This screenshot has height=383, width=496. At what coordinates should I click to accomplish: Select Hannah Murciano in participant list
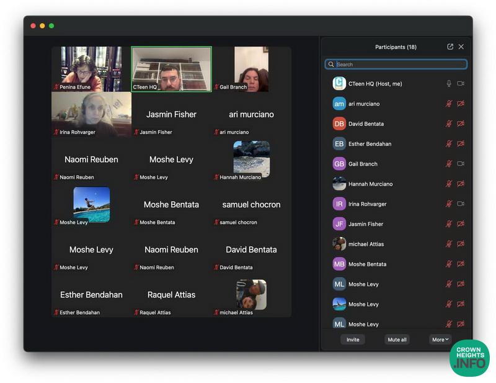[370, 184]
